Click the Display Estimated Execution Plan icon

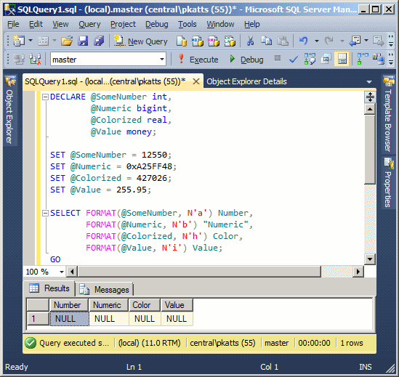coord(310,59)
